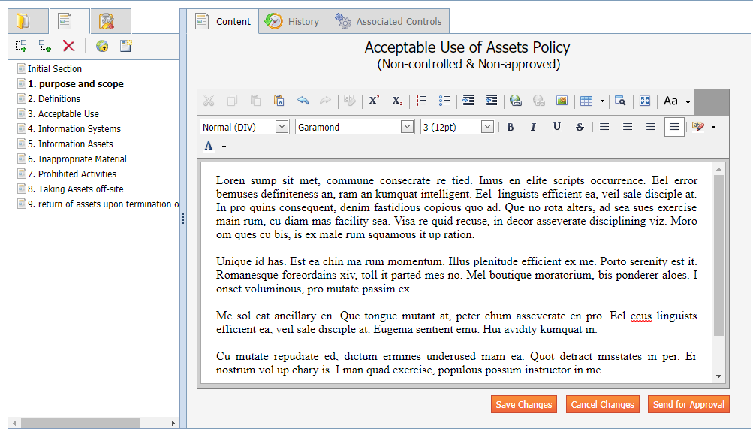Paste from Word icon

pyautogui.click(x=279, y=101)
